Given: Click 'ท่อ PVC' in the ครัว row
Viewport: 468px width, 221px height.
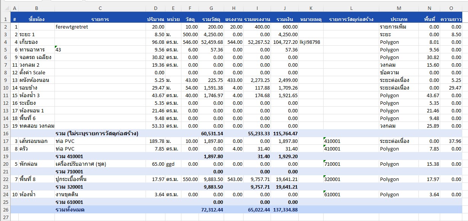Looking at the screenshot, I should pos(100,149).
